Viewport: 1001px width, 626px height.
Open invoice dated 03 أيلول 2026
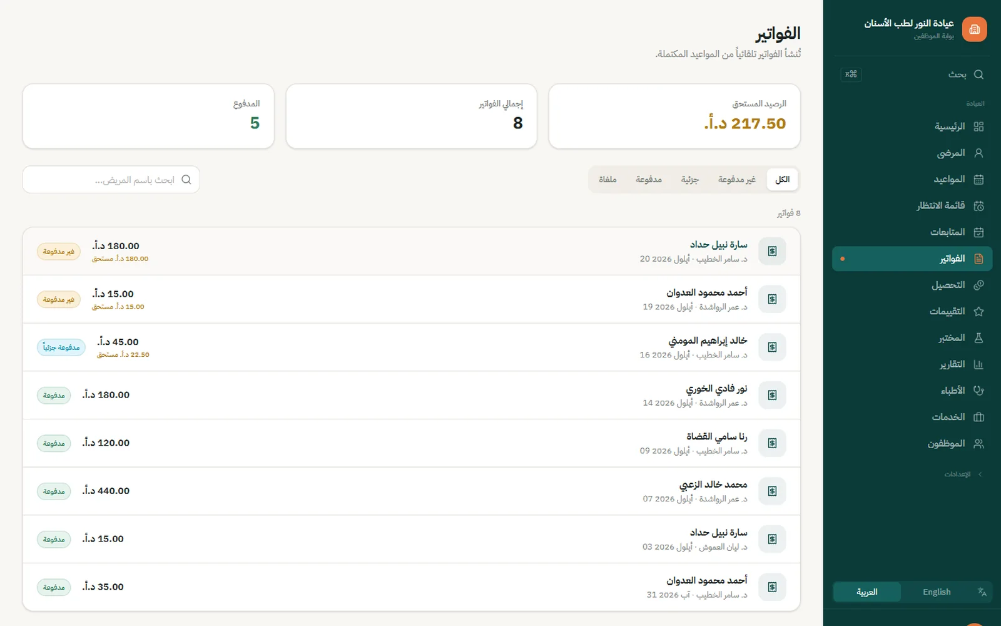pos(412,539)
